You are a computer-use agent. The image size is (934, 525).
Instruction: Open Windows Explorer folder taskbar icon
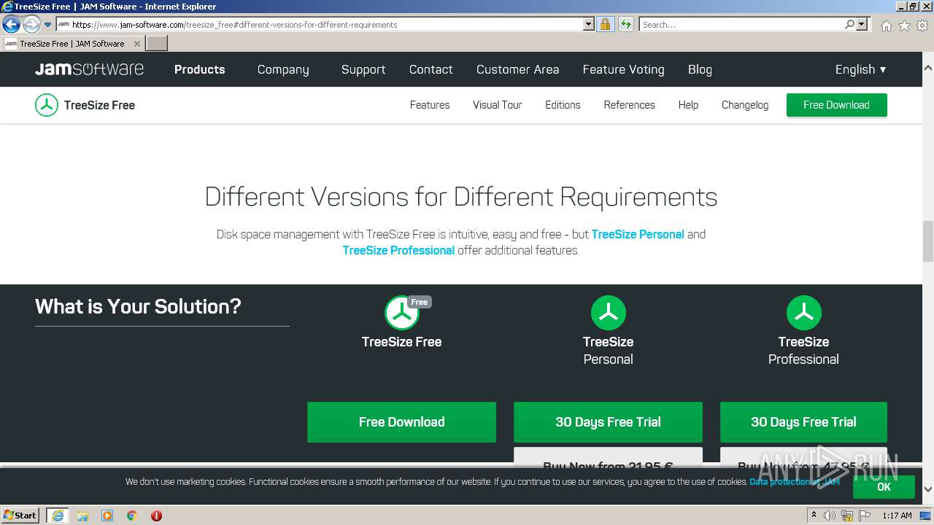(x=82, y=516)
